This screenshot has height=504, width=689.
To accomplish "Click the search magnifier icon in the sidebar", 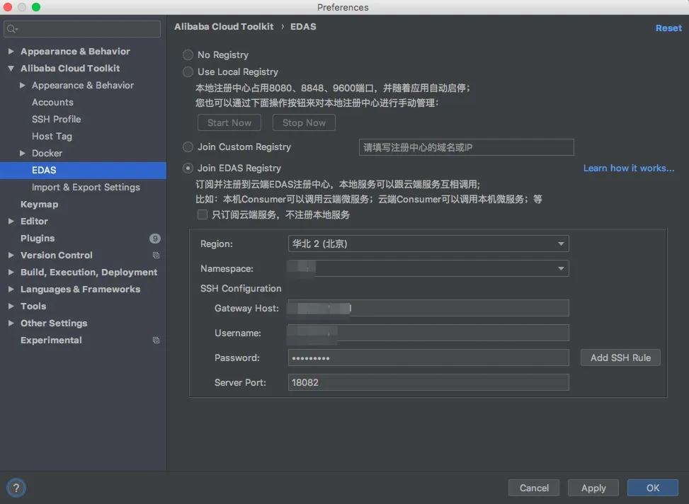I will [x=11, y=29].
